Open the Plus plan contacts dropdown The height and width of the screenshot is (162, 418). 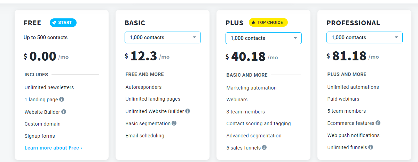coord(263,38)
